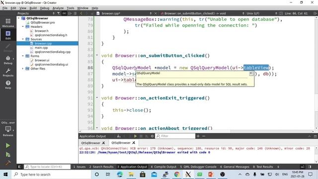Fold on_submitButton_clicked function at line 84
Viewport: 318px width, 179px height.
(x=97, y=55)
